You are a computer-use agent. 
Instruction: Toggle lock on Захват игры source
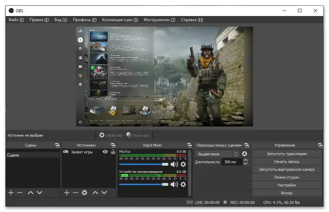click(113, 152)
